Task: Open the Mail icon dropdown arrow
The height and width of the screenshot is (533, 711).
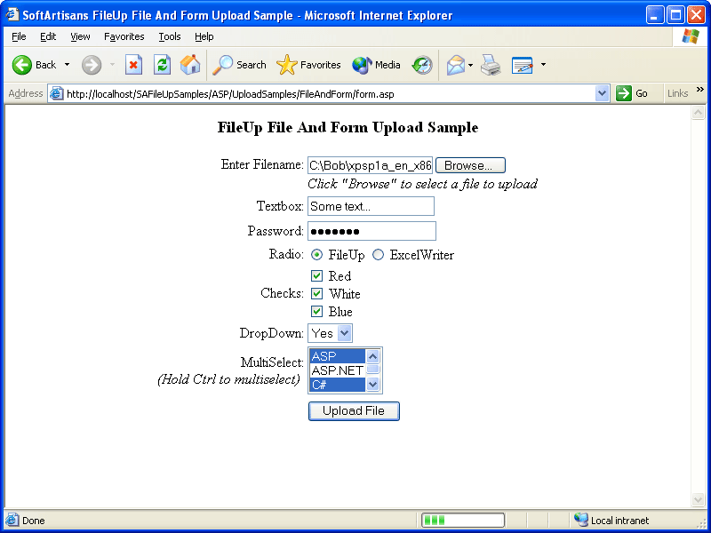Action: pos(468,65)
